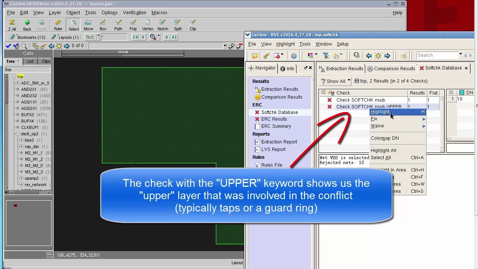Select row Check SOFTCHK nsub.
478x269 pixels.
point(379,100)
